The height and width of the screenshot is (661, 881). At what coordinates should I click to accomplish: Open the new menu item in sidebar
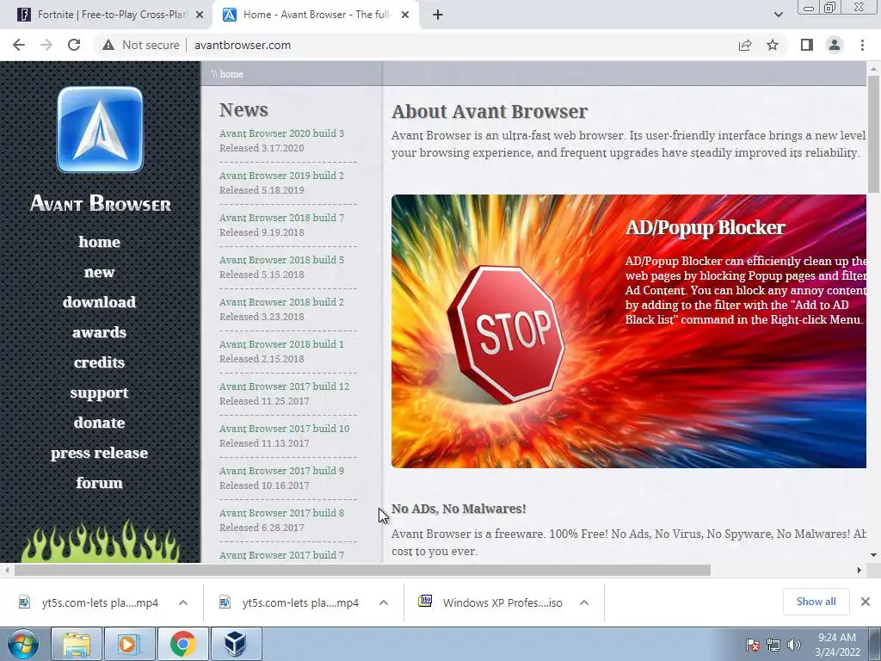pyautogui.click(x=100, y=272)
